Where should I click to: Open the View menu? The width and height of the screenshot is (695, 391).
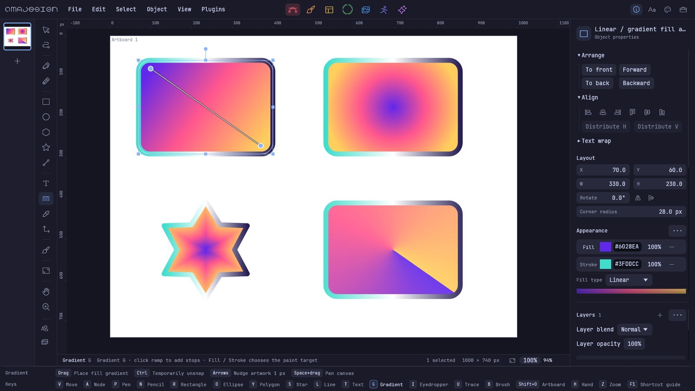184,9
